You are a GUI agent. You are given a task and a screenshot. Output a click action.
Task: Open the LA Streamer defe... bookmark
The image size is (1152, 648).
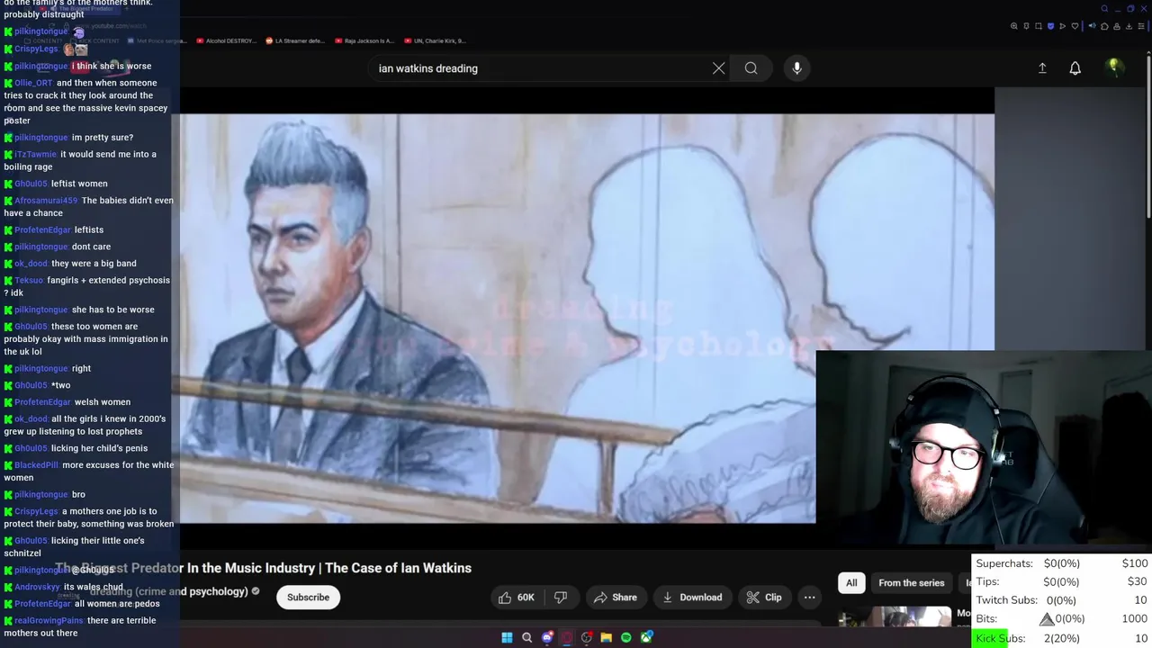295,40
